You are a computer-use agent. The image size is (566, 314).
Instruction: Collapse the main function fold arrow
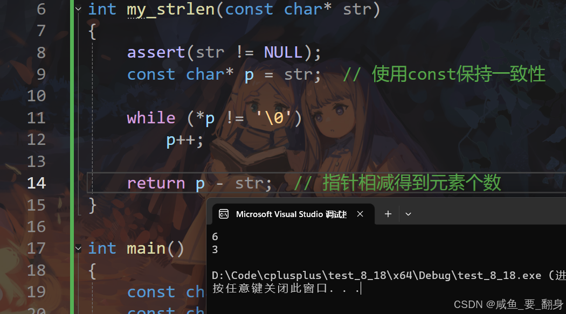point(78,248)
